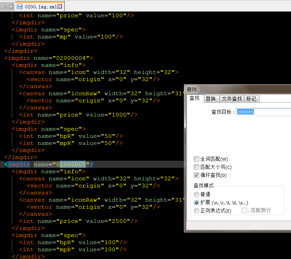Click the imgdir name="02000004" line
This screenshot has width=291, height=259.
49,58
